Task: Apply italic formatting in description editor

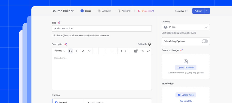Action: (x=76, y=51)
